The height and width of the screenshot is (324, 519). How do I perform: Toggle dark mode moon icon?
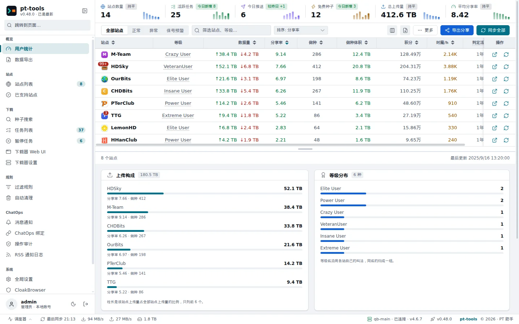tap(74, 304)
